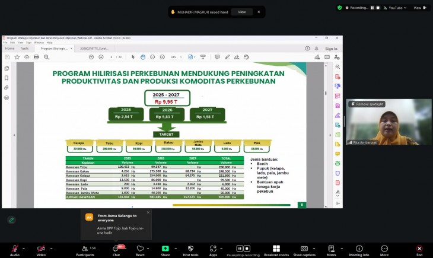Open Notes
The height and width of the screenshot is (258, 433).
coord(332,250)
